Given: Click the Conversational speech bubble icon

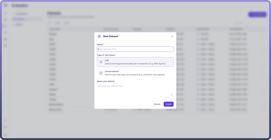Looking at the screenshot, I should click(101, 73).
